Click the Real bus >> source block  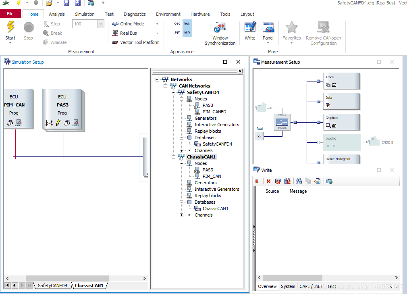click(259, 136)
